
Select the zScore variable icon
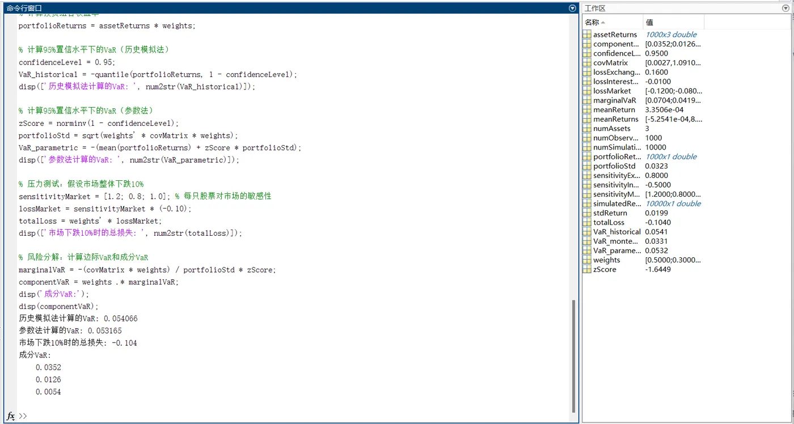tap(588, 269)
